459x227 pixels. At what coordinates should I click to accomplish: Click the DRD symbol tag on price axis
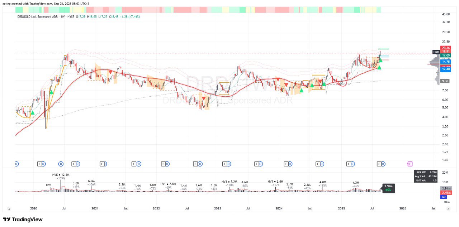436,52
